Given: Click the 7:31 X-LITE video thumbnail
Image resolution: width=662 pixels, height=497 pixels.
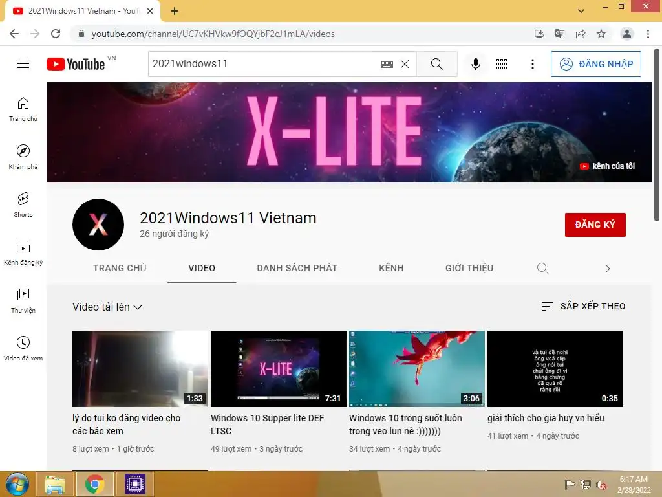Looking at the screenshot, I should 279,369.
